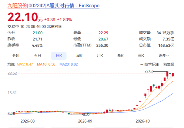Click the 技术标注 icon
Viewport: 184px width, 128px height.
(x=142, y=65)
